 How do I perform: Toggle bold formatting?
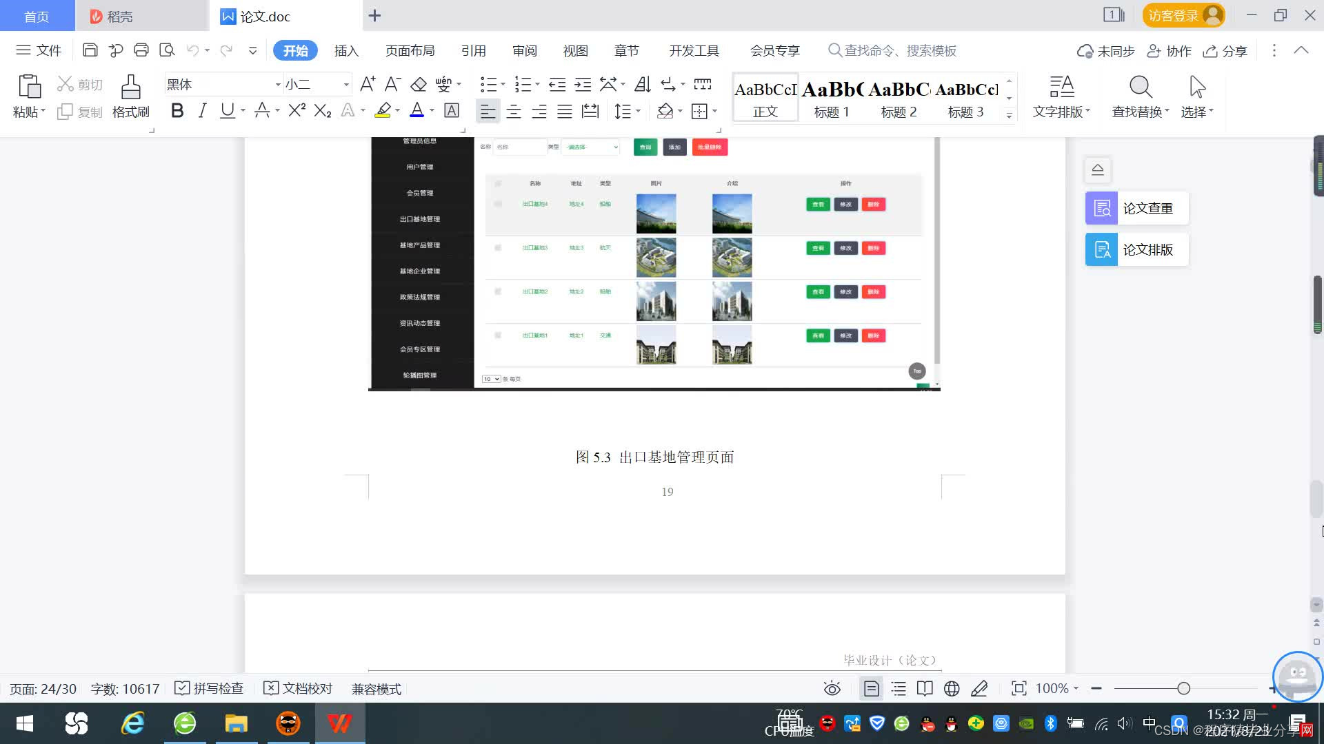click(177, 111)
